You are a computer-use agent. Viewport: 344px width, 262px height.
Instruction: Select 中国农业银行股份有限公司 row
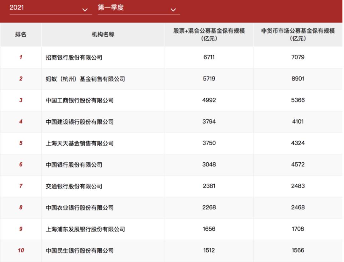(x=171, y=208)
